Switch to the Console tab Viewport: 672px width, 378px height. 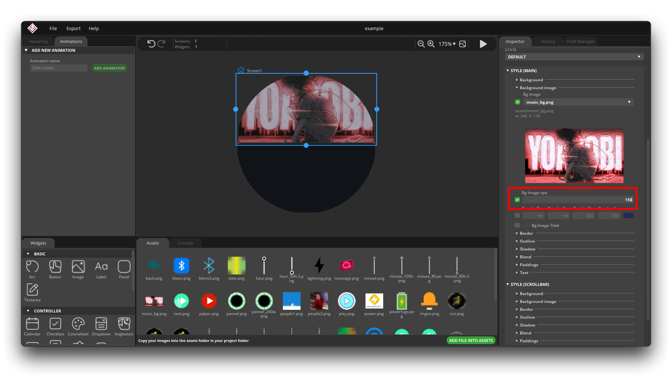(186, 243)
